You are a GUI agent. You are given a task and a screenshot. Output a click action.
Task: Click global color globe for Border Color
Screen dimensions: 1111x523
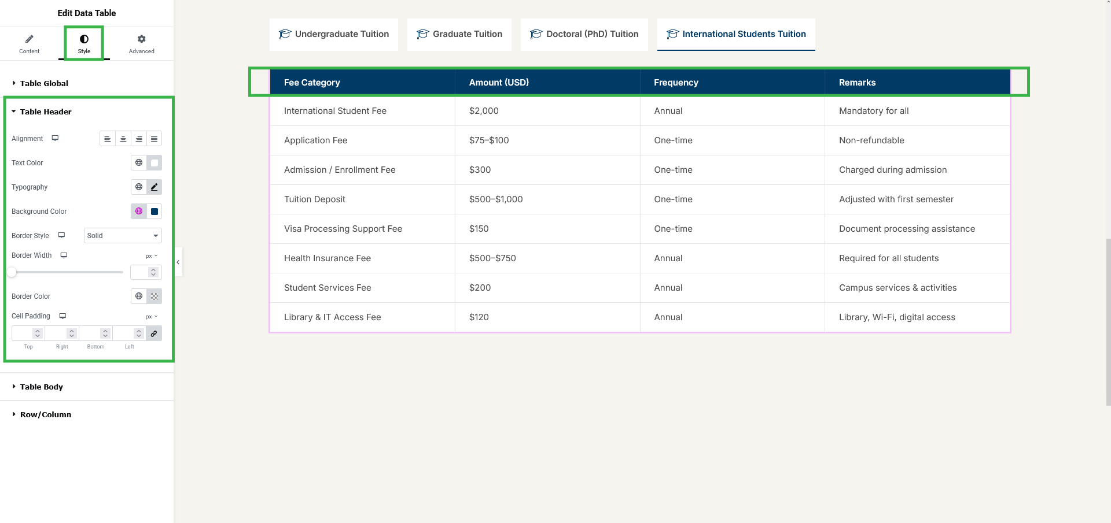point(139,296)
